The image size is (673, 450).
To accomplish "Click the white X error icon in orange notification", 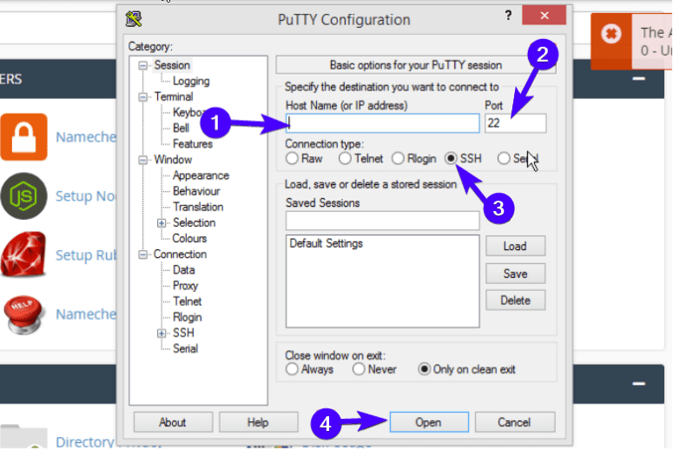I will pos(611,34).
